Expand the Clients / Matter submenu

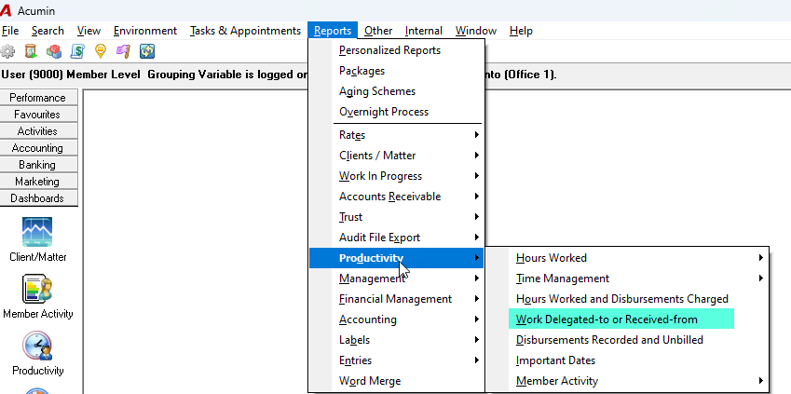[396, 156]
